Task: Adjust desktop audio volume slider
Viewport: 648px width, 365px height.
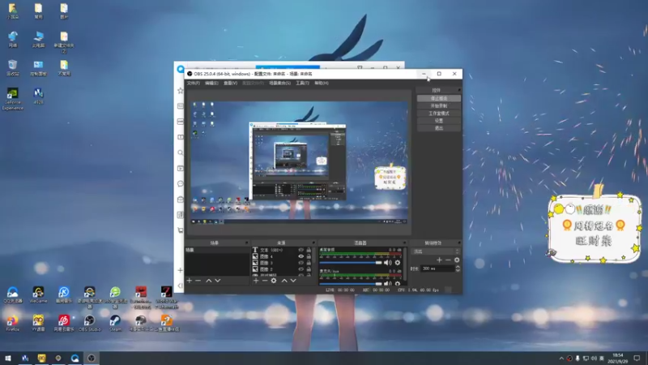Action: pos(351,263)
